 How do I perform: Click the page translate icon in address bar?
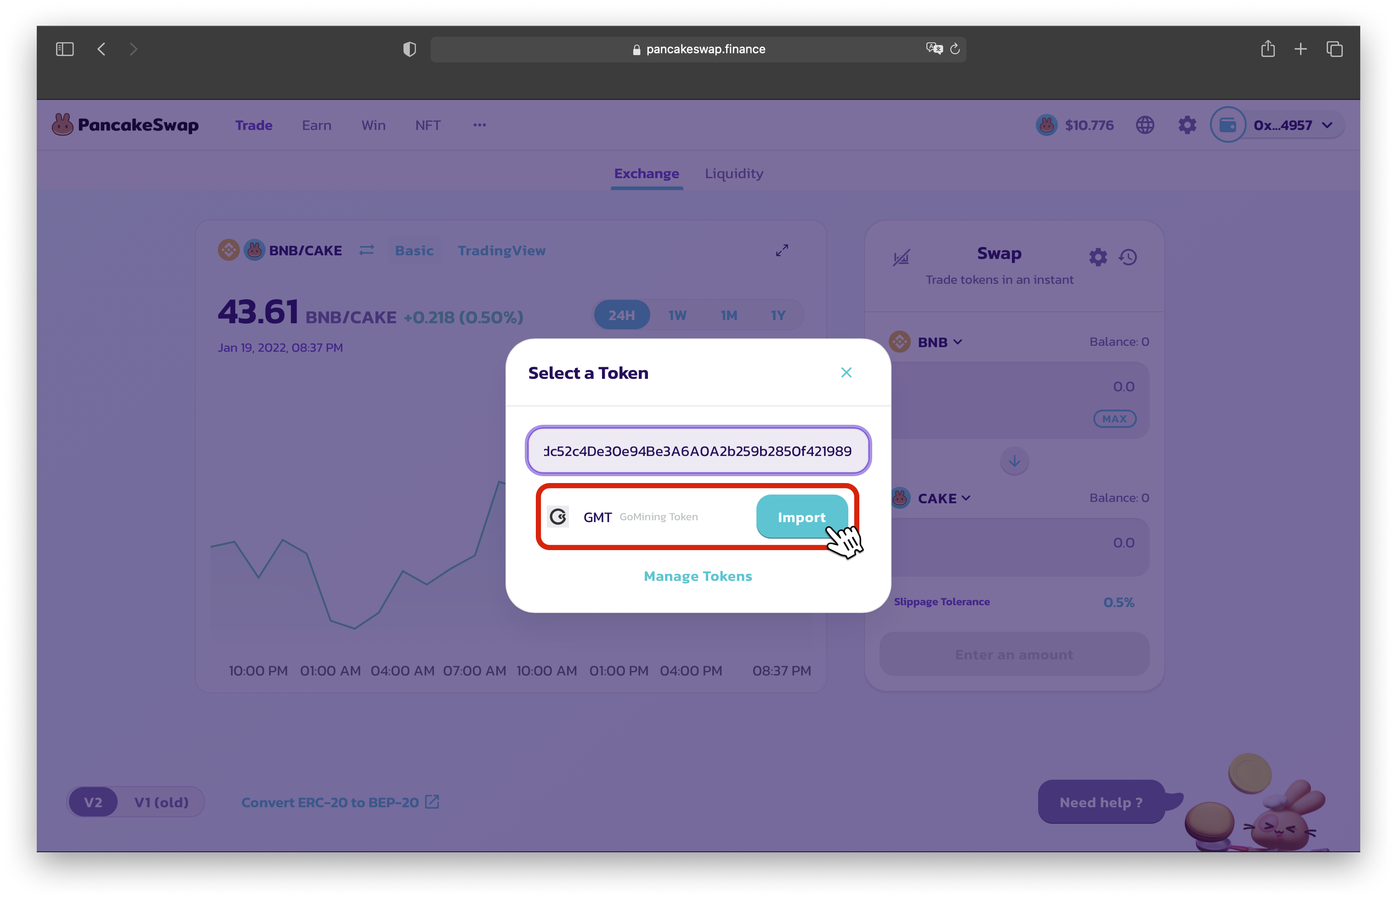coord(934,49)
